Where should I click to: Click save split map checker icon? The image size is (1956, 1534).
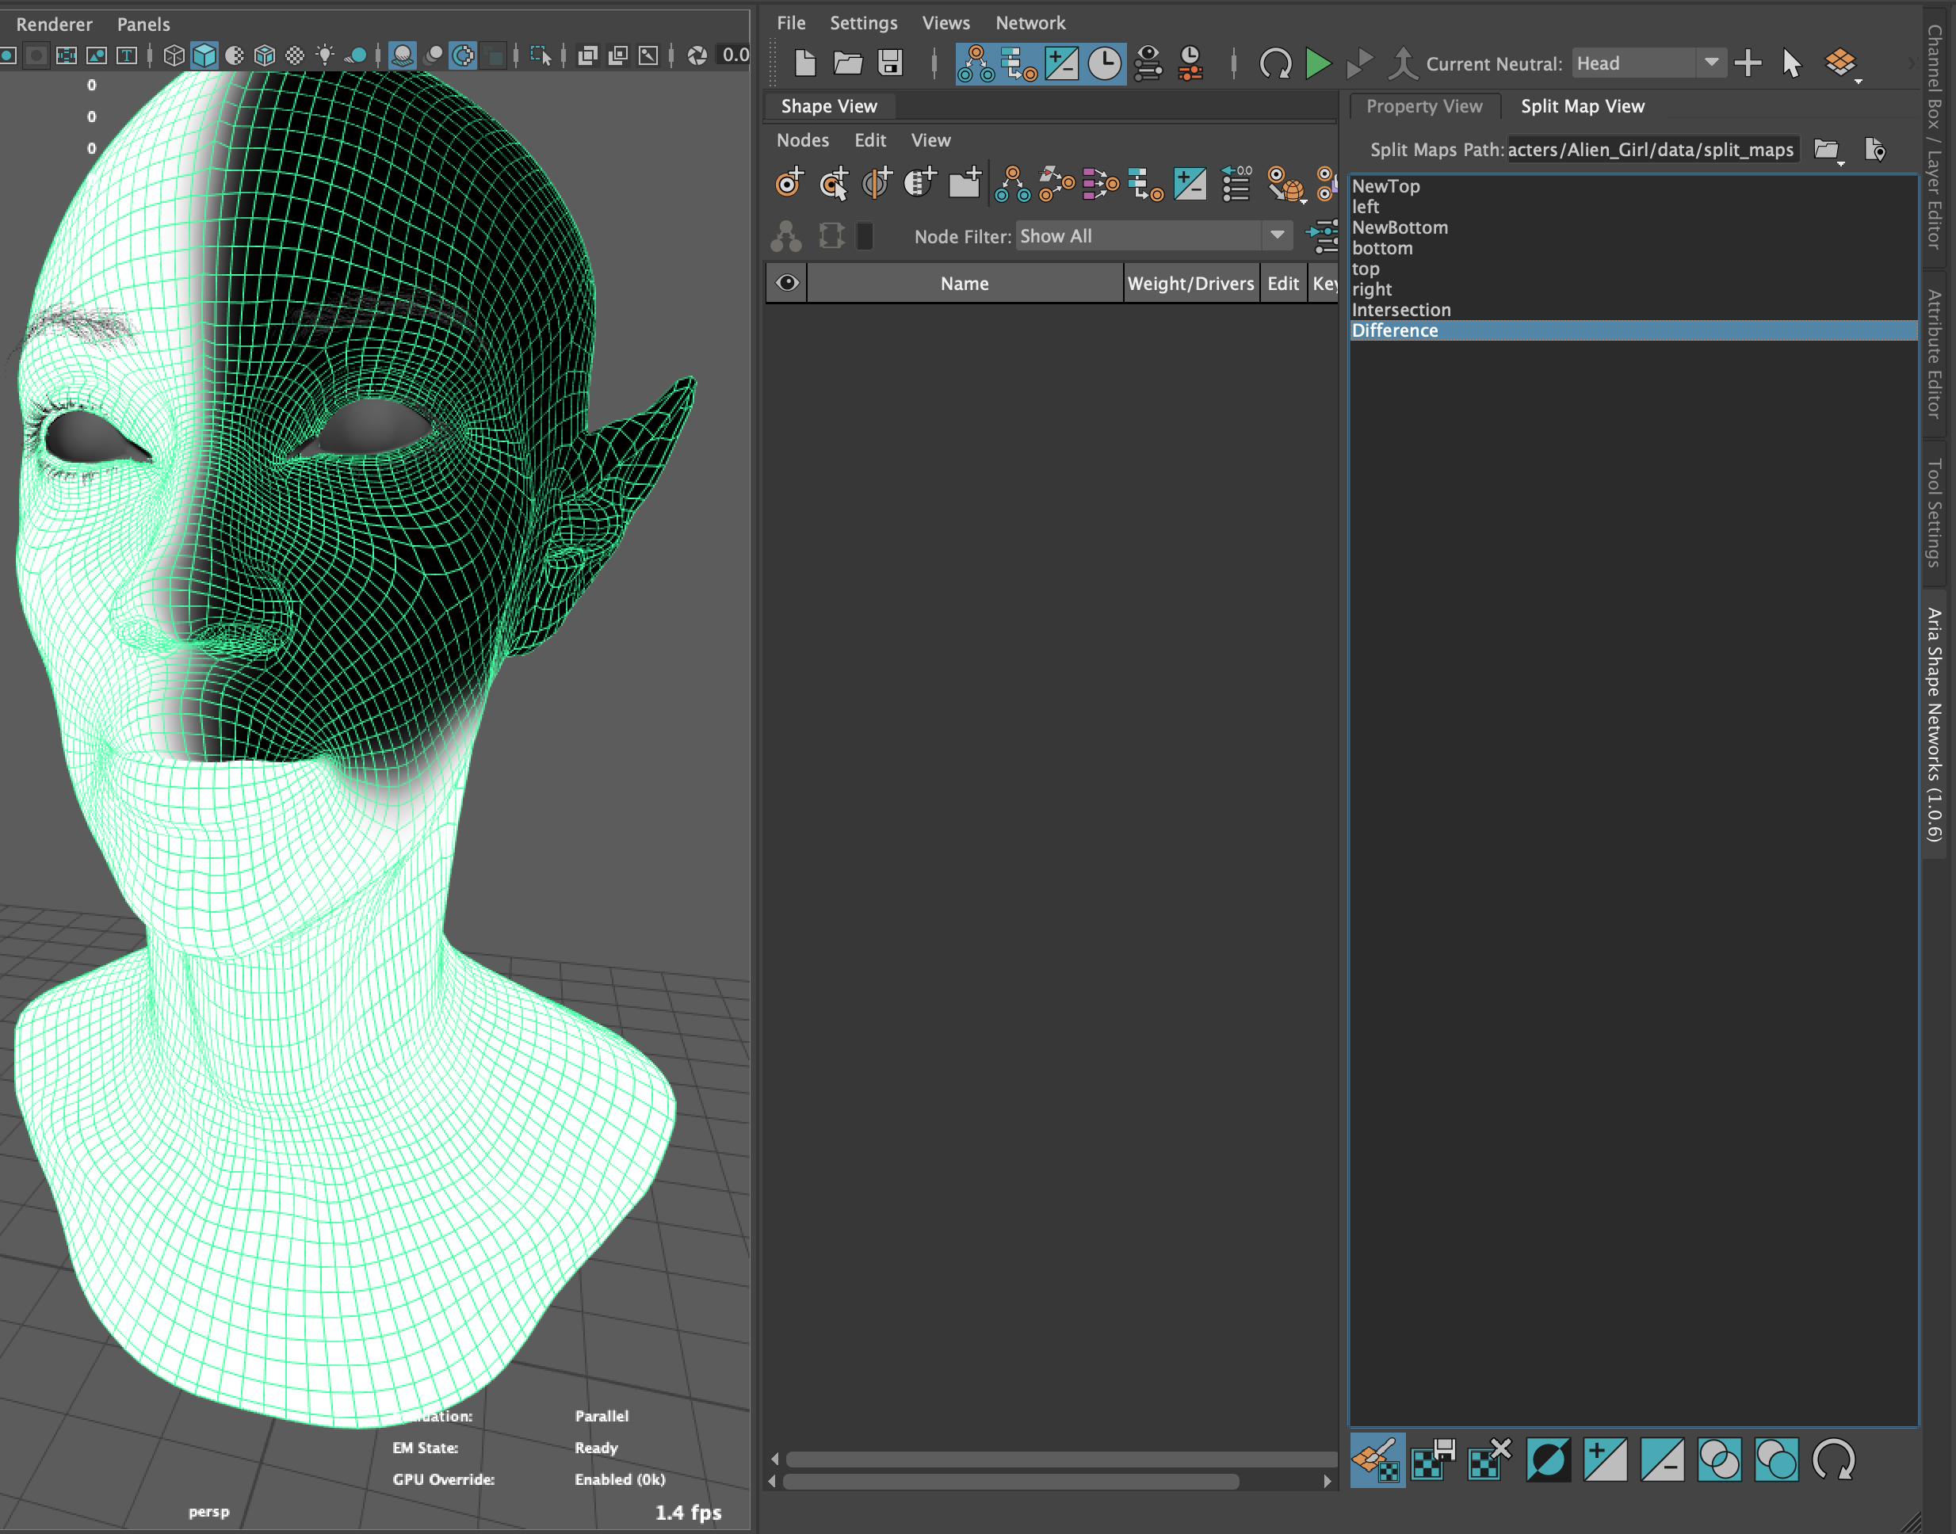[x=1433, y=1460]
